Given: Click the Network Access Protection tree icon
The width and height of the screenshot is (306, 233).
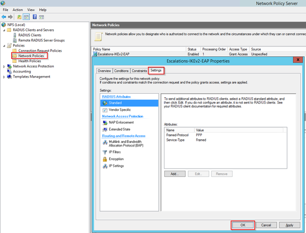Looking at the screenshot, I should 9,66.
